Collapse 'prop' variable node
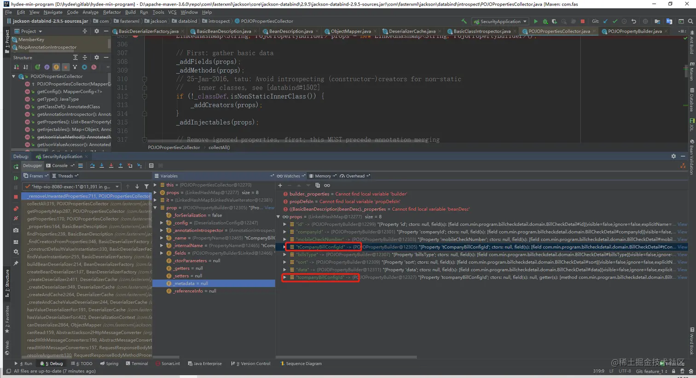696x378 pixels. 156,208
